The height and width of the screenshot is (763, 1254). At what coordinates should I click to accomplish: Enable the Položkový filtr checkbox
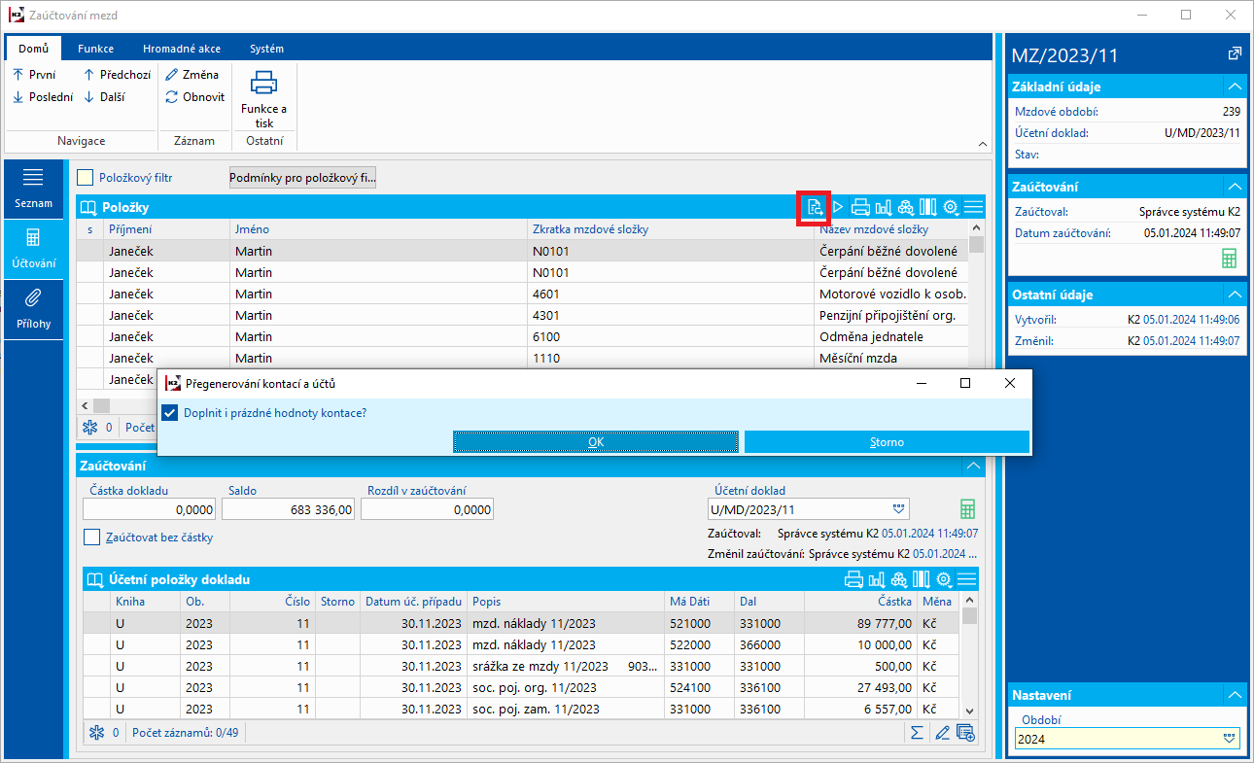coord(86,178)
